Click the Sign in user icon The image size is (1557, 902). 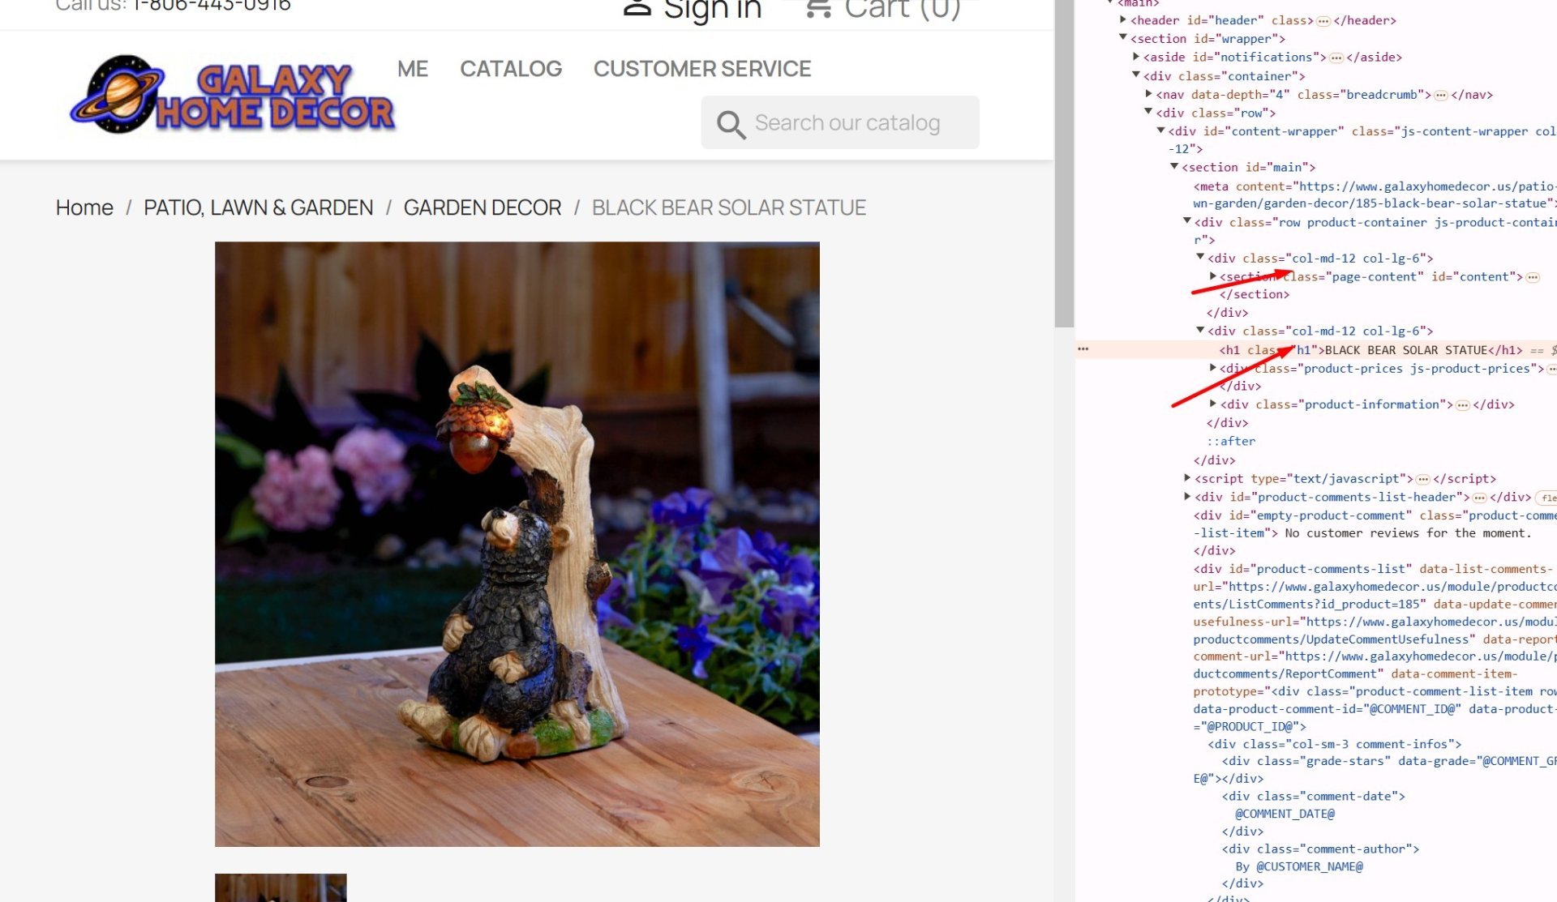pyautogui.click(x=637, y=7)
